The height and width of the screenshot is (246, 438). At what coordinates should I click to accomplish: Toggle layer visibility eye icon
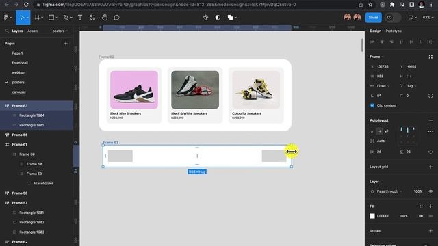(x=430, y=191)
